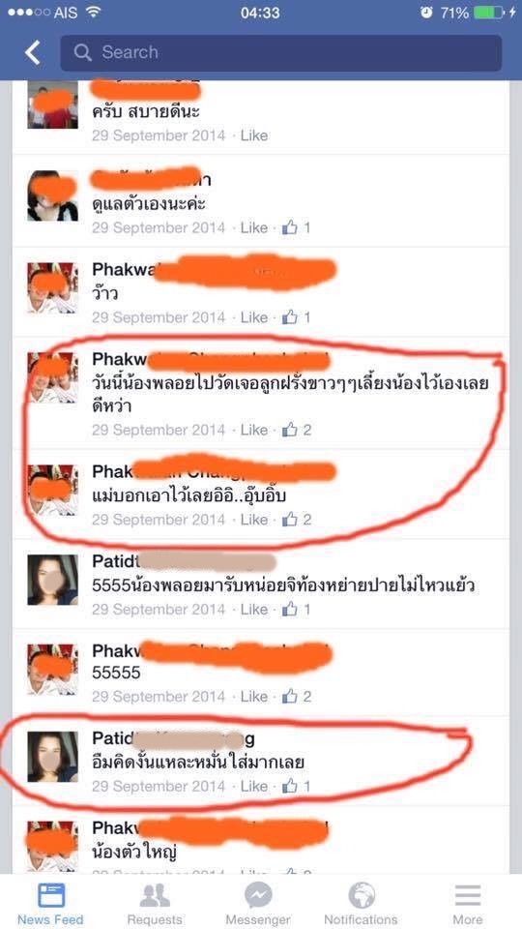Viewport: 522px width, 929px height.
Task: Like the 'ครับ สบายดีนะ' comment
Action: click(254, 135)
